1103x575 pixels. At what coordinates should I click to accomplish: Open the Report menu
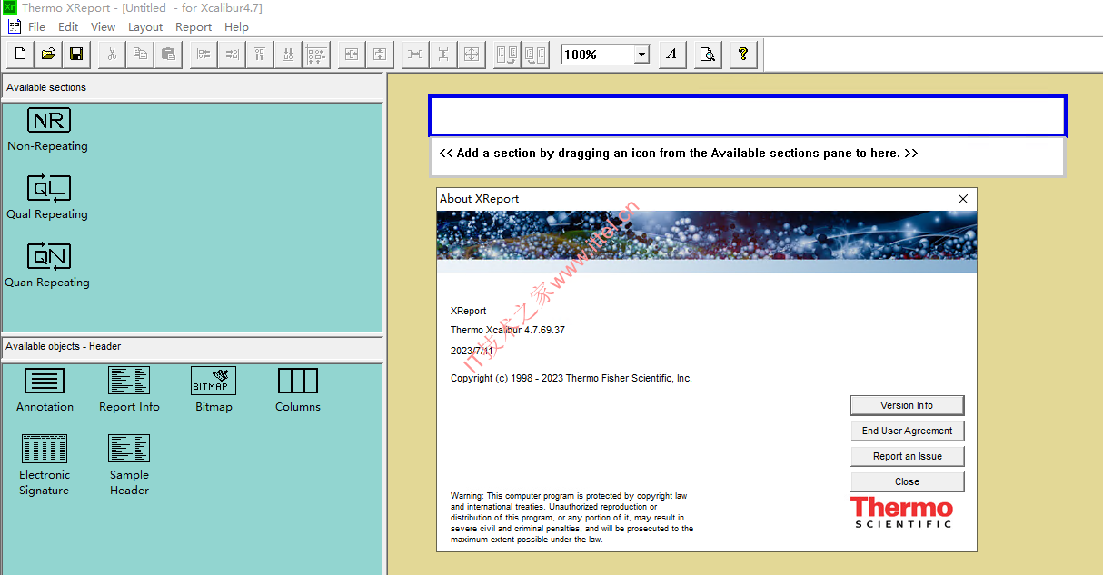194,27
